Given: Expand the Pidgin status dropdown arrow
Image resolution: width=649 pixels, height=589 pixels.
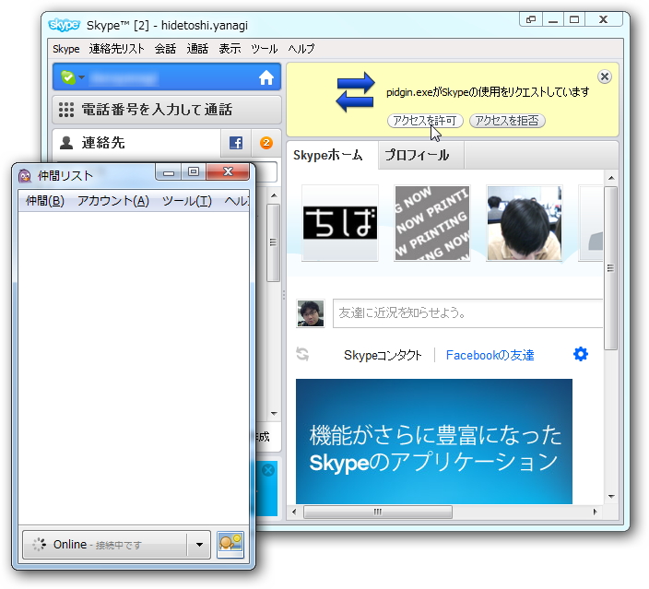Looking at the screenshot, I should [199, 545].
